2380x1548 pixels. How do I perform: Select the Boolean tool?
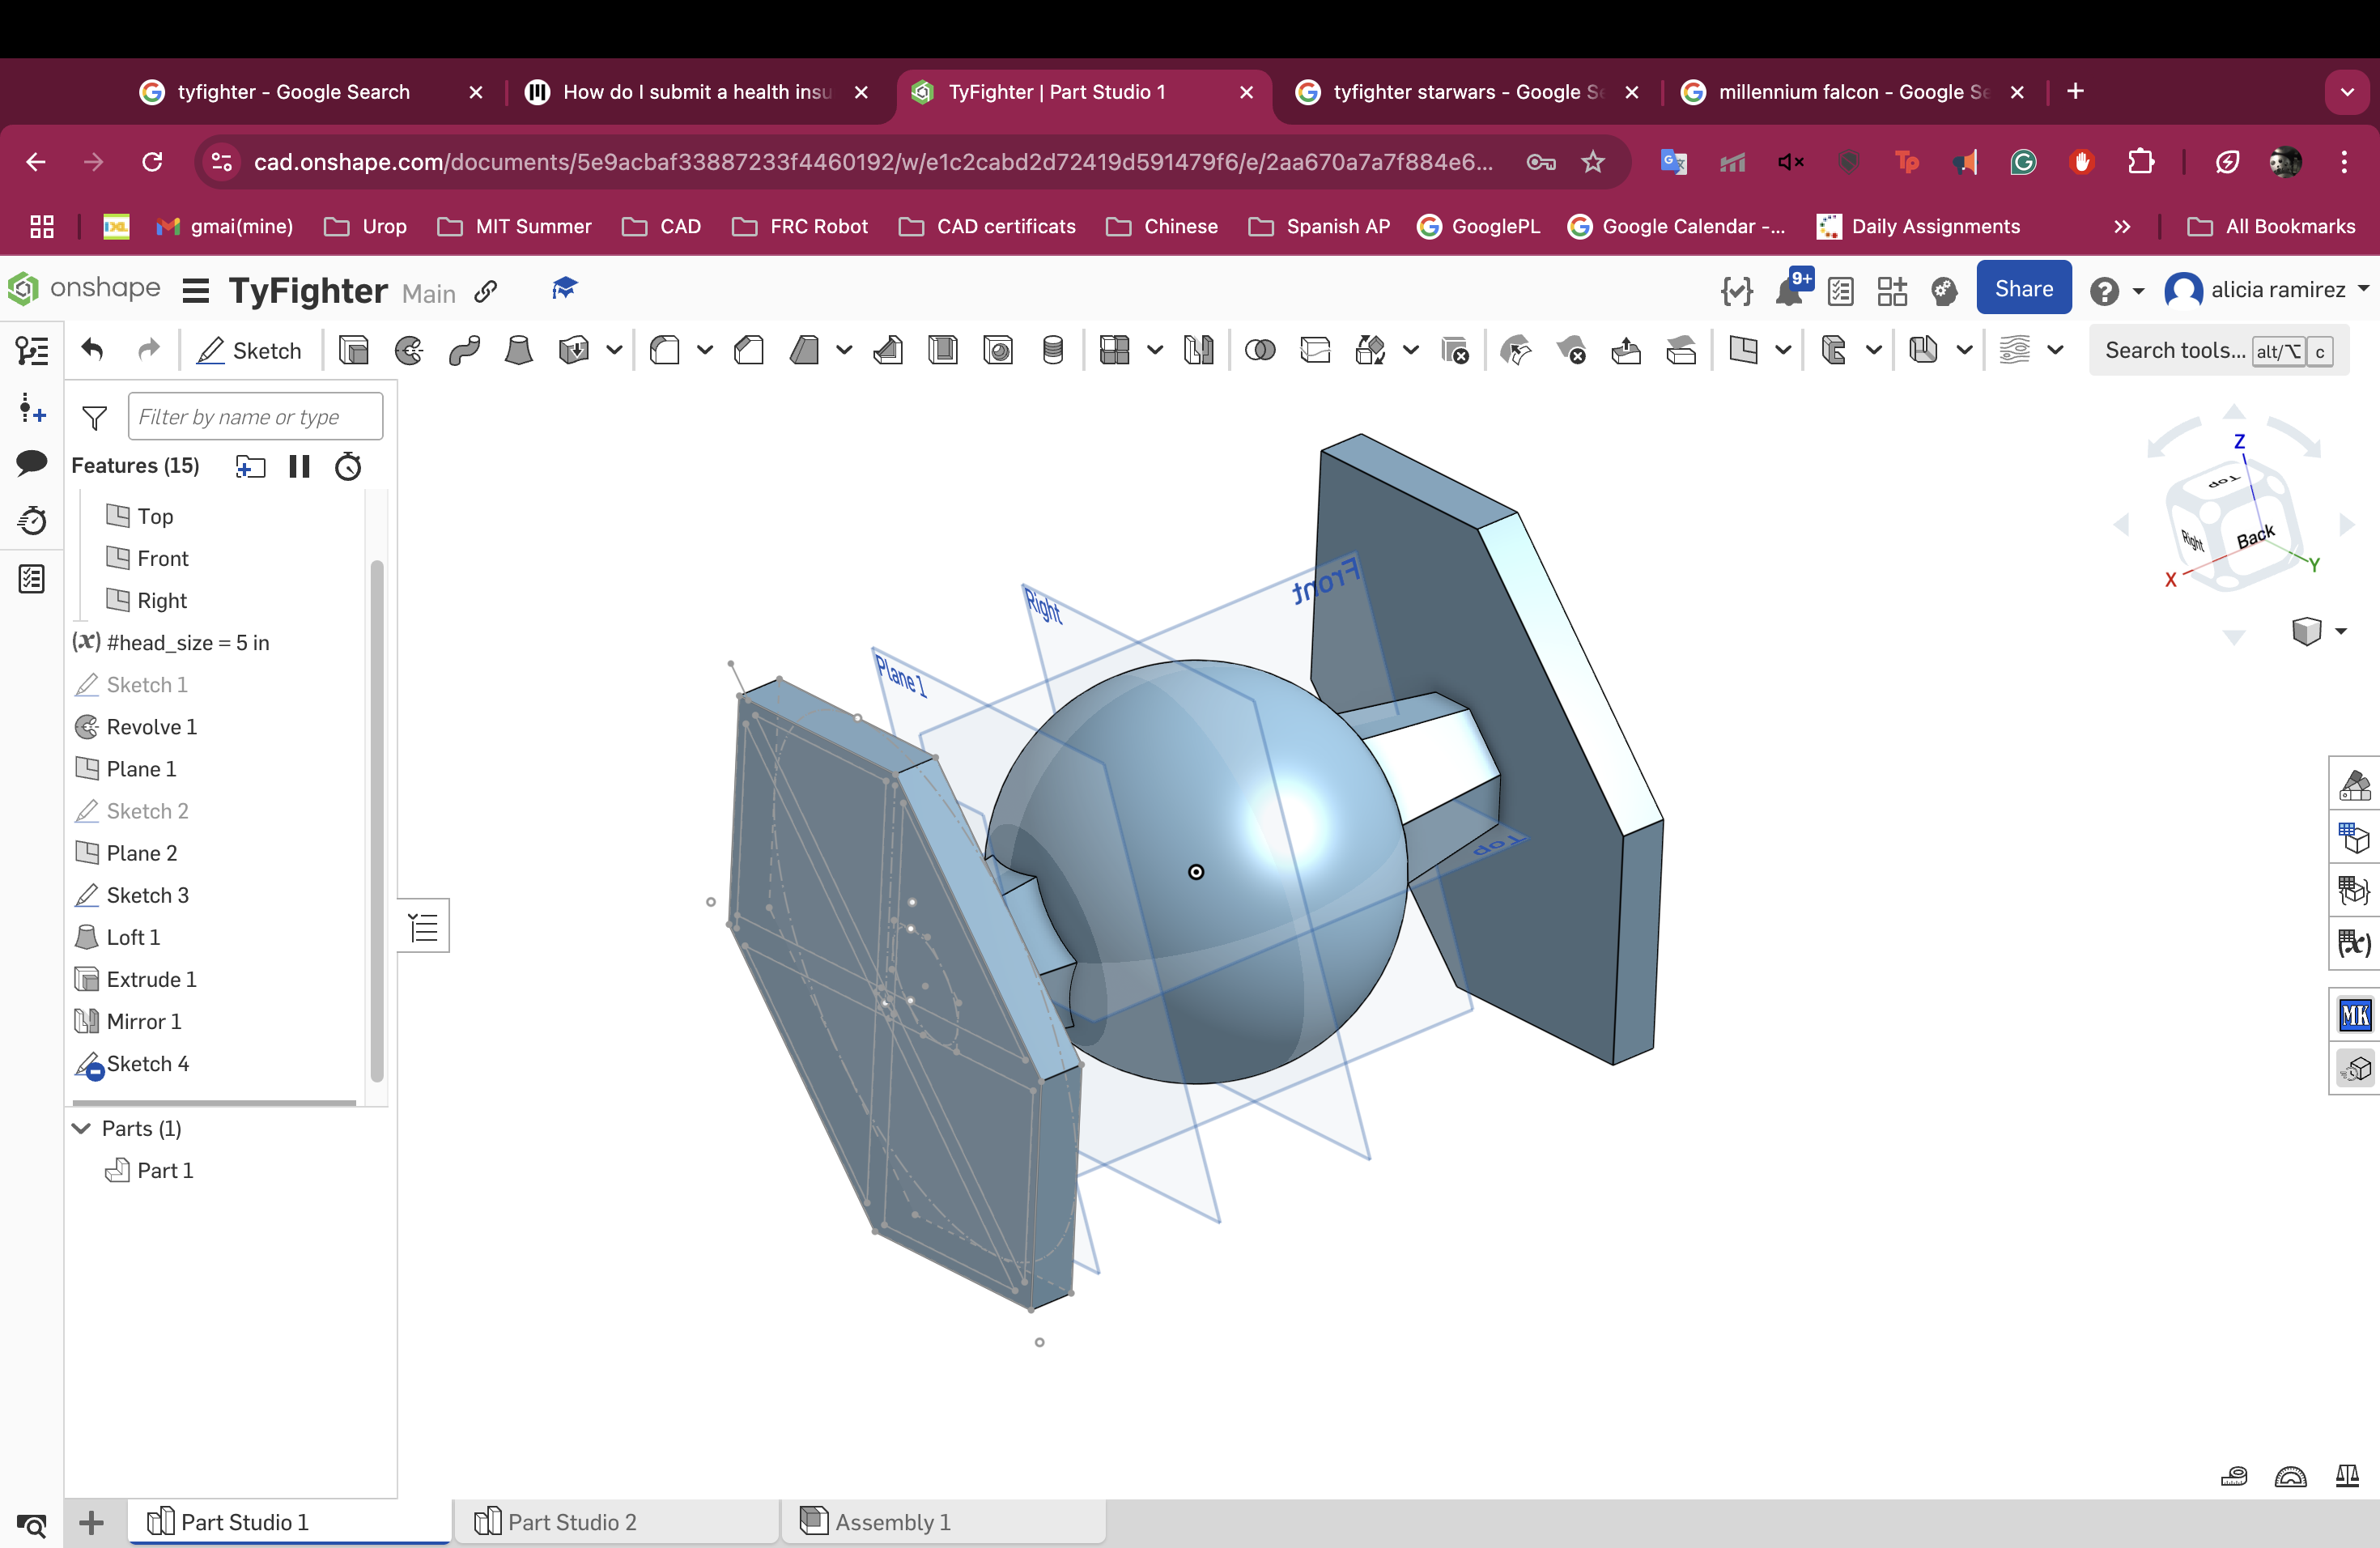(x=1260, y=351)
